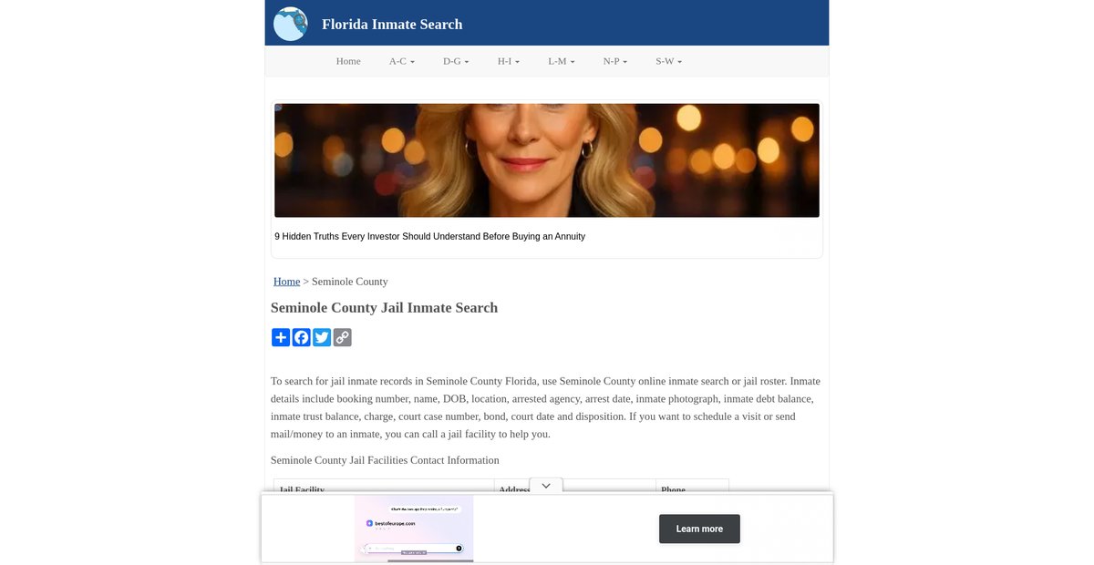1094x565 pixels.
Task: Click the bestofeurope.com ad thumbnail
Action: click(414, 529)
